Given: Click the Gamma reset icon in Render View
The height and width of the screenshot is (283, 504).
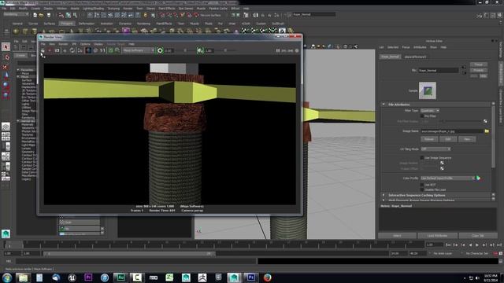Looking at the screenshot, I should [200, 50].
